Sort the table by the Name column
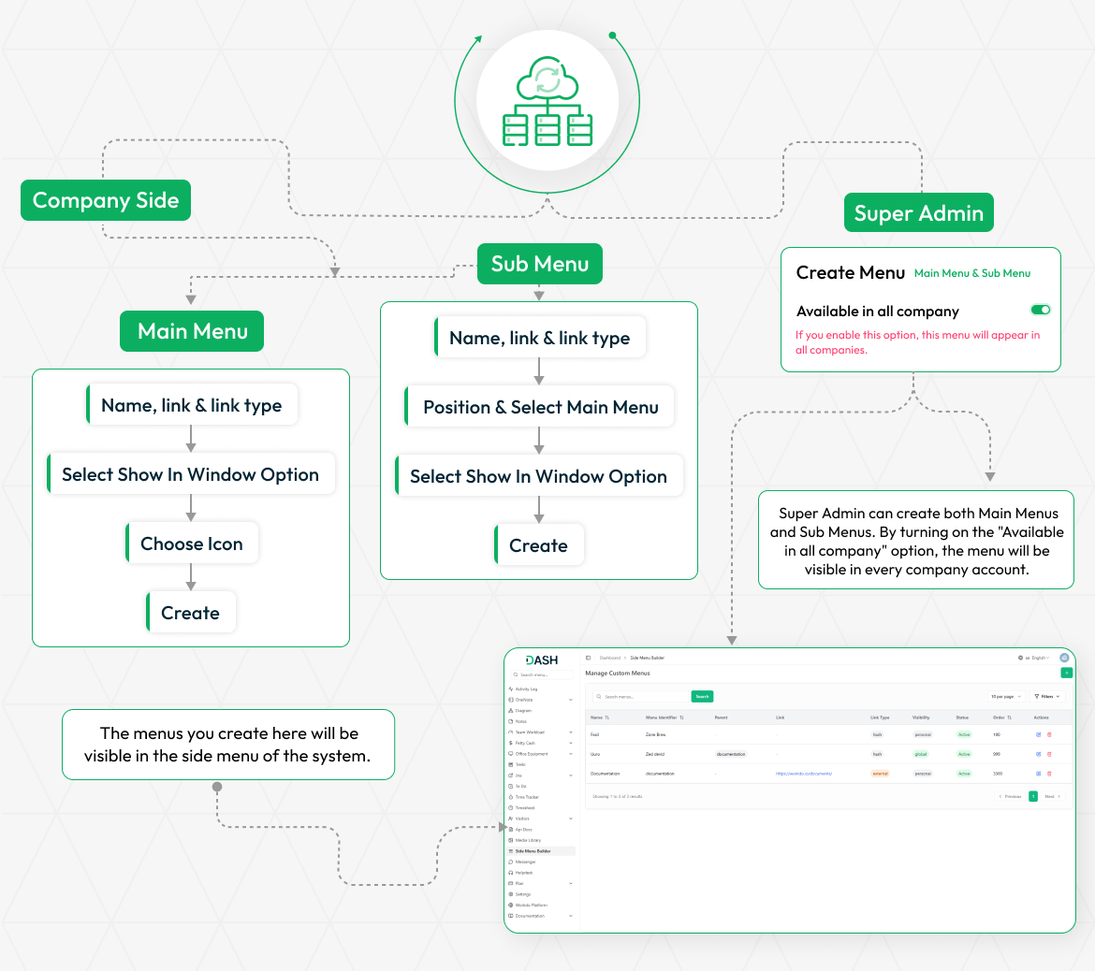The width and height of the screenshot is (1095, 971). click(600, 717)
